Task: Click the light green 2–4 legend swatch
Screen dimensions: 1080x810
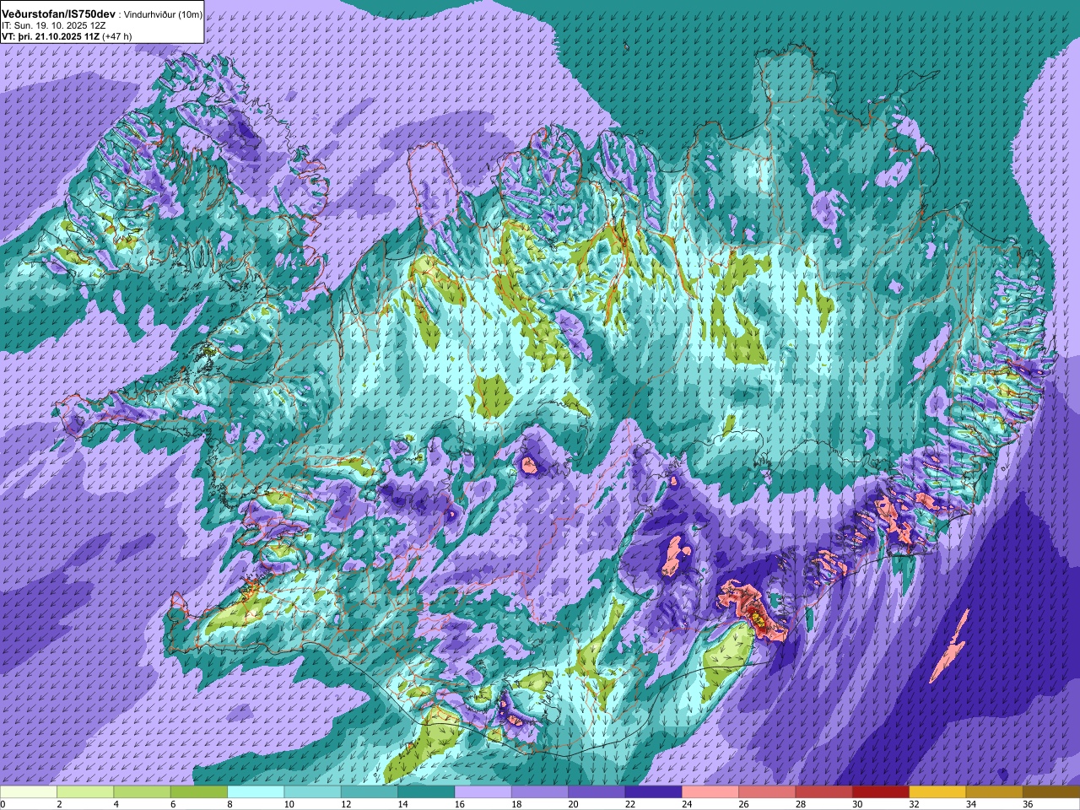Action: (85, 792)
